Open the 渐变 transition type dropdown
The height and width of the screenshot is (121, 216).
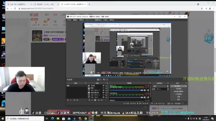coord(159,86)
